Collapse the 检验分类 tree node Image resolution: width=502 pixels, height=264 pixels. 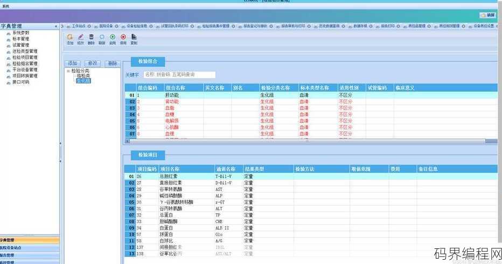pos(68,71)
